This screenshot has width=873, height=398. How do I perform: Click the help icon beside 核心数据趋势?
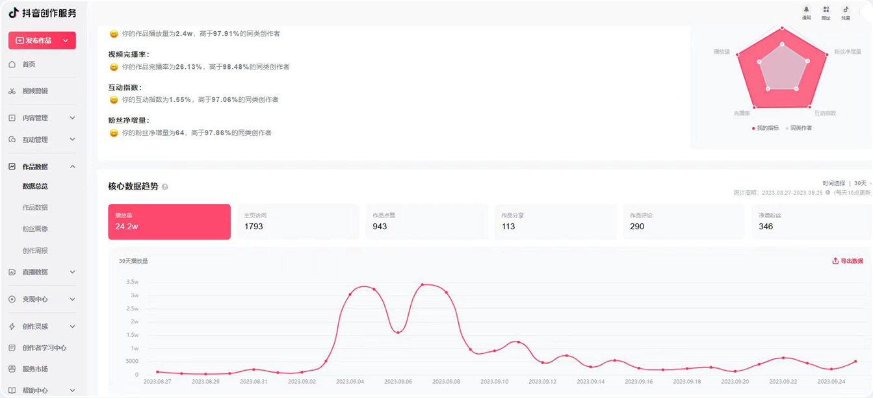click(165, 187)
